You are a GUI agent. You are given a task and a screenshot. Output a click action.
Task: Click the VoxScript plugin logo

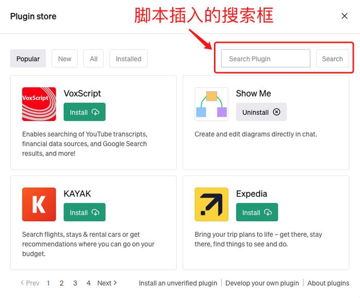(x=39, y=104)
